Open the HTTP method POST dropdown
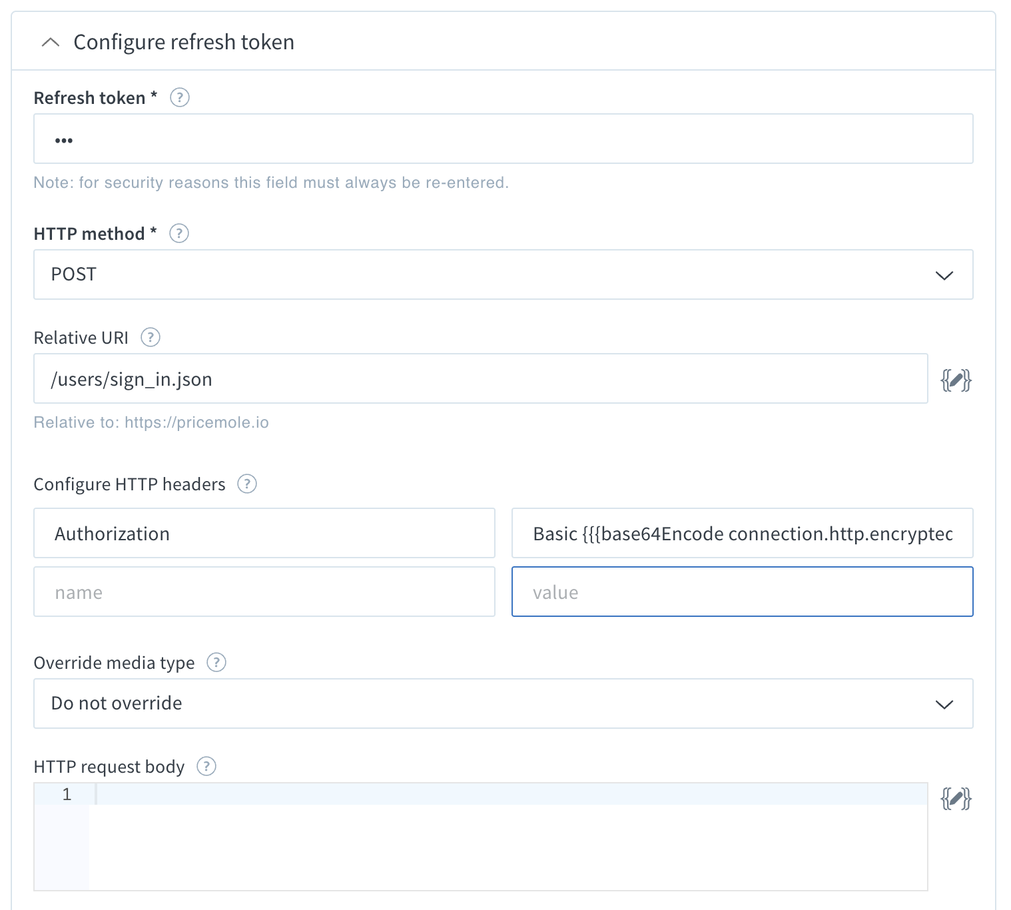1011x910 pixels. (503, 274)
